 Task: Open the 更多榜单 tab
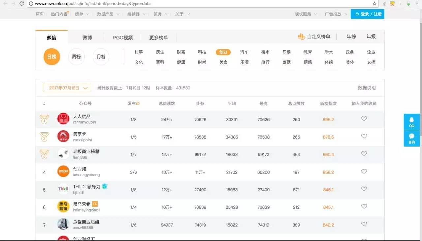click(159, 38)
